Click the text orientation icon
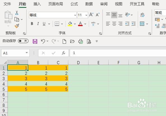Image resolution: width=166 pixels, height=116 pixels. point(127,15)
